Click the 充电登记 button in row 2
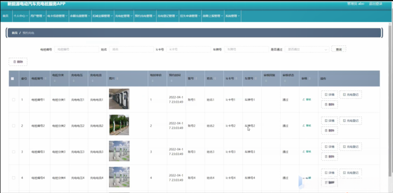 [x=350, y=121]
